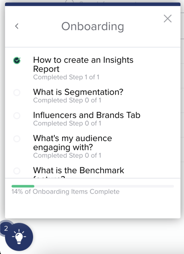This screenshot has height=254, width=184.
Task: Click the notification badge showing 2
Action: click(x=6, y=228)
